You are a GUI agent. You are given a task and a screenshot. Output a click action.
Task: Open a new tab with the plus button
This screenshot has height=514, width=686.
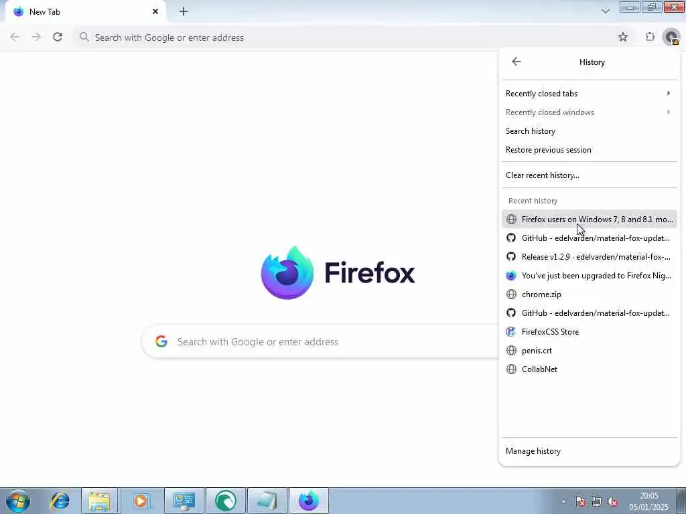tap(184, 11)
